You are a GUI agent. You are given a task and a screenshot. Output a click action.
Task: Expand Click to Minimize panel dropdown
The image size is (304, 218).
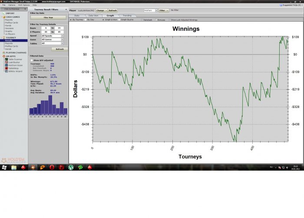pos(25,9)
